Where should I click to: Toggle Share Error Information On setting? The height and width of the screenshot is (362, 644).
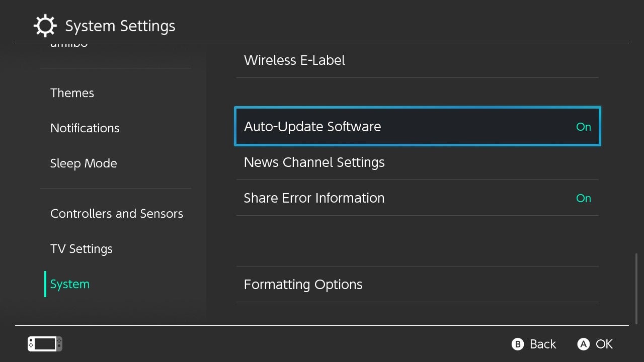[x=583, y=198]
